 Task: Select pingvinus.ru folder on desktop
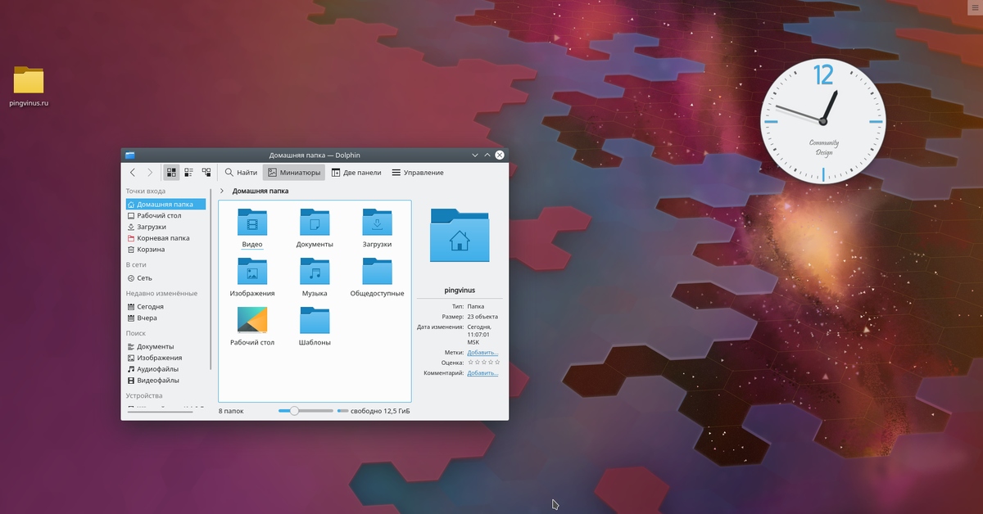coord(29,81)
